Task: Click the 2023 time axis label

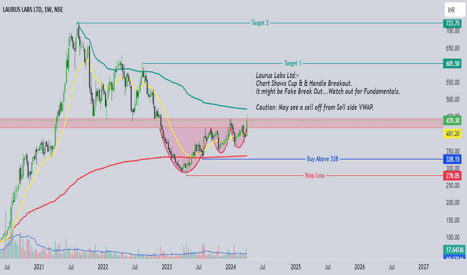Action: point(167,267)
